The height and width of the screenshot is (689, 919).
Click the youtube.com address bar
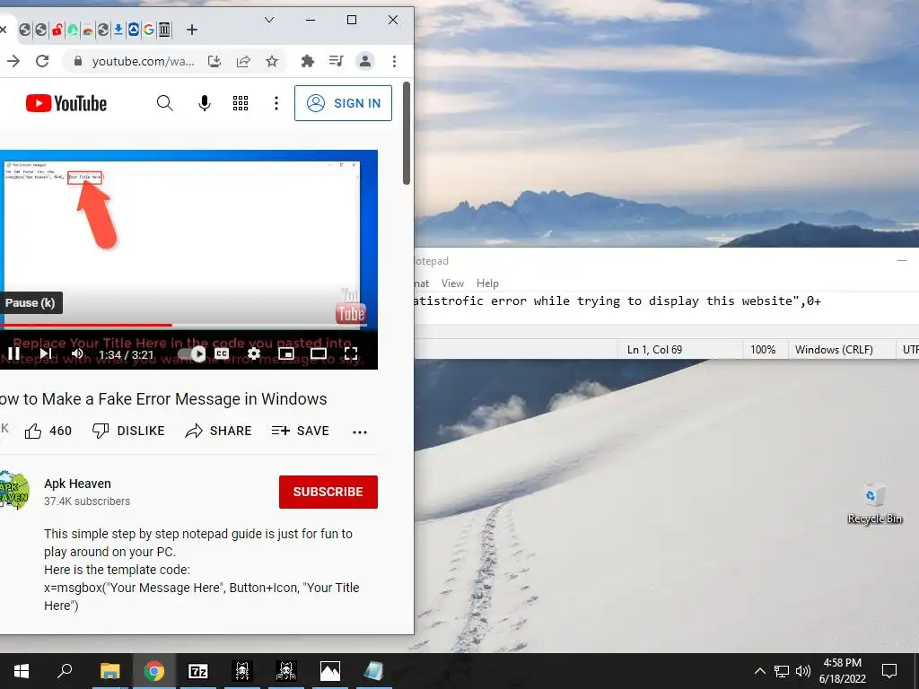click(143, 61)
